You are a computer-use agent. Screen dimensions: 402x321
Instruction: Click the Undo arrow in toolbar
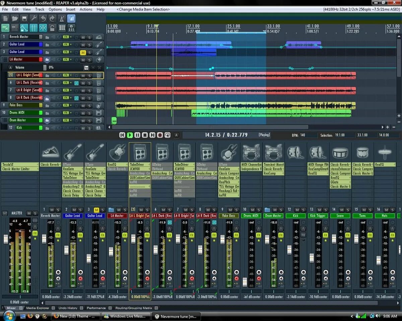tap(43, 18)
